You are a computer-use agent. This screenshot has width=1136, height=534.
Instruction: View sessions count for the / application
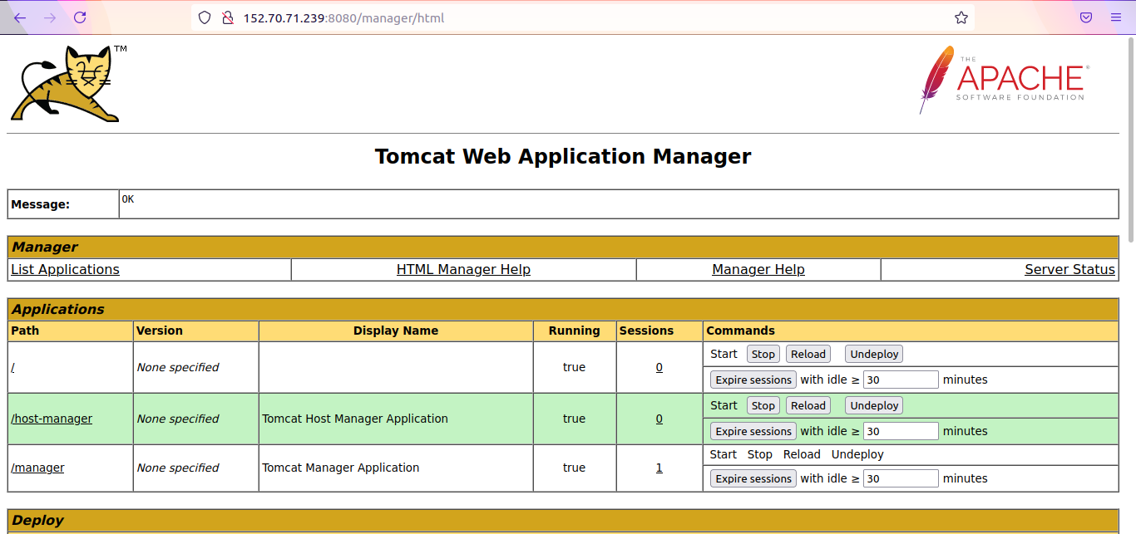[659, 367]
